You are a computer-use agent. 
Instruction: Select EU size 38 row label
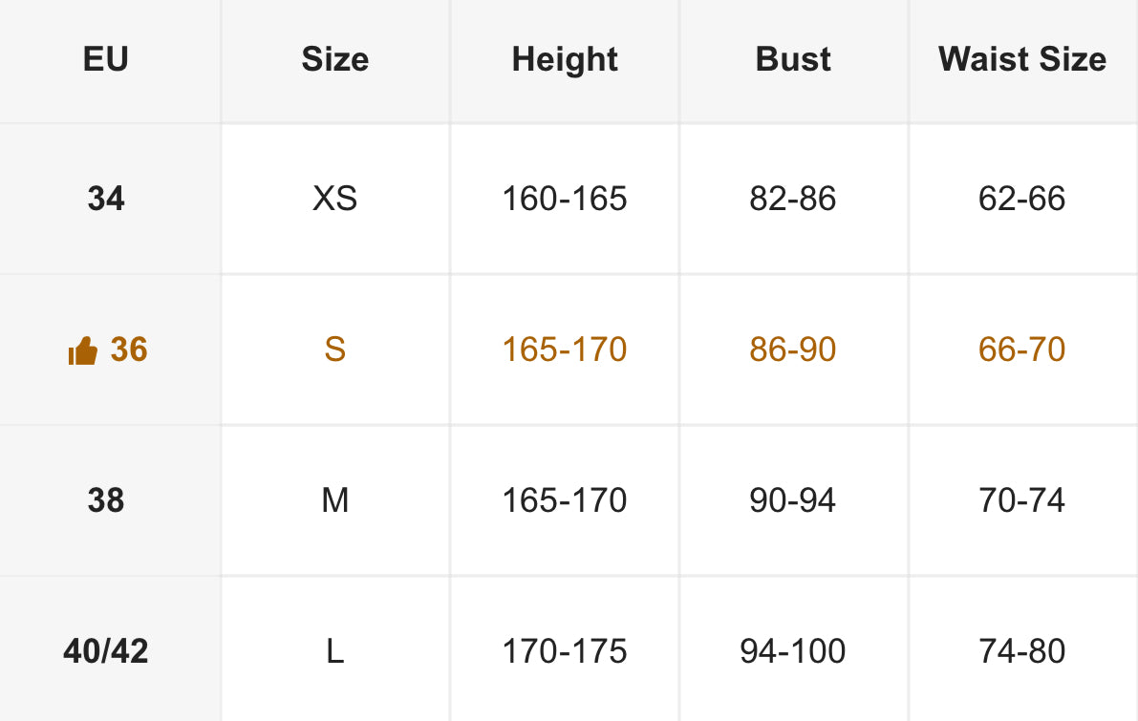106,500
